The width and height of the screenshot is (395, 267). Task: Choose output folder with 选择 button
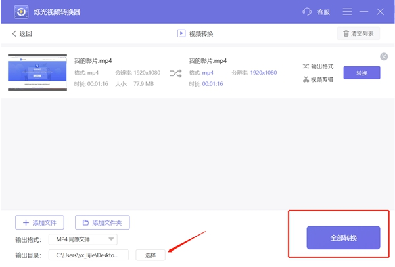tap(151, 255)
